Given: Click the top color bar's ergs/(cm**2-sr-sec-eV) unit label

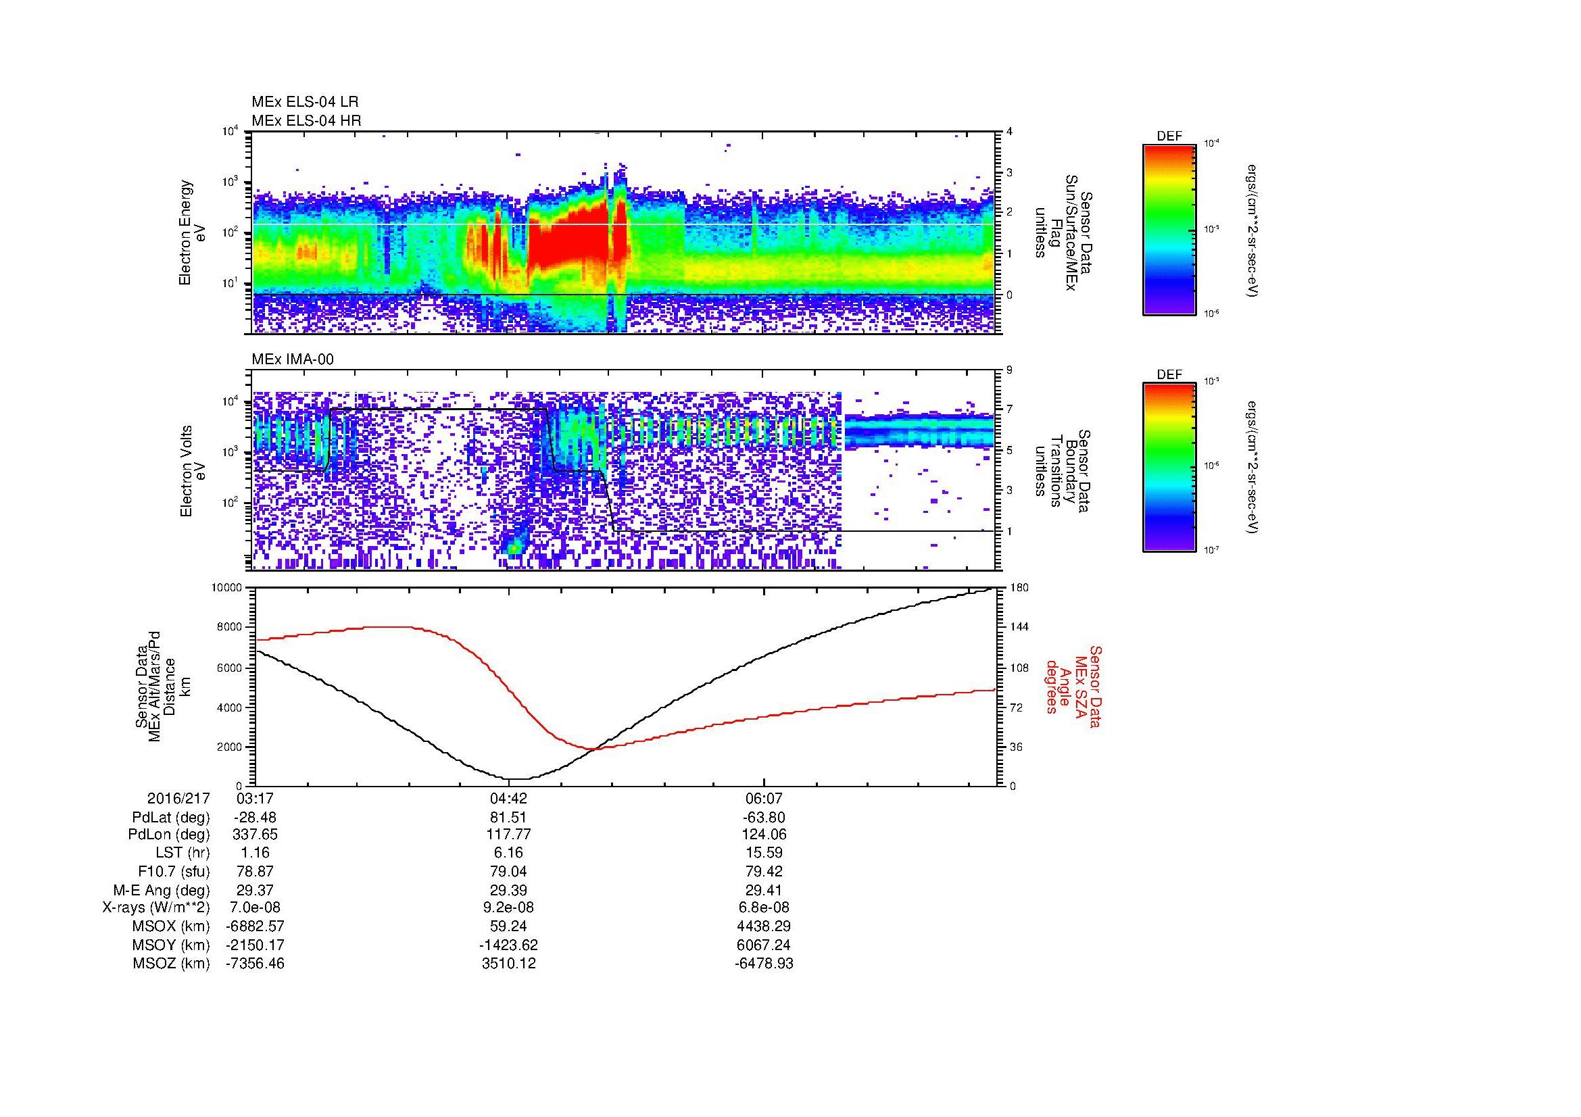Looking at the screenshot, I should [x=1251, y=230].
